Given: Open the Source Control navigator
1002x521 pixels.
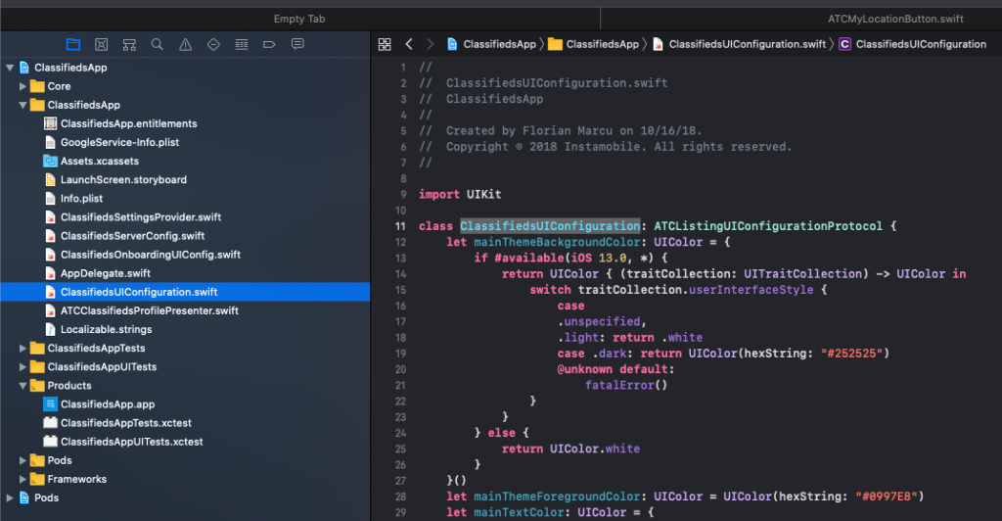Looking at the screenshot, I should pos(101,44).
